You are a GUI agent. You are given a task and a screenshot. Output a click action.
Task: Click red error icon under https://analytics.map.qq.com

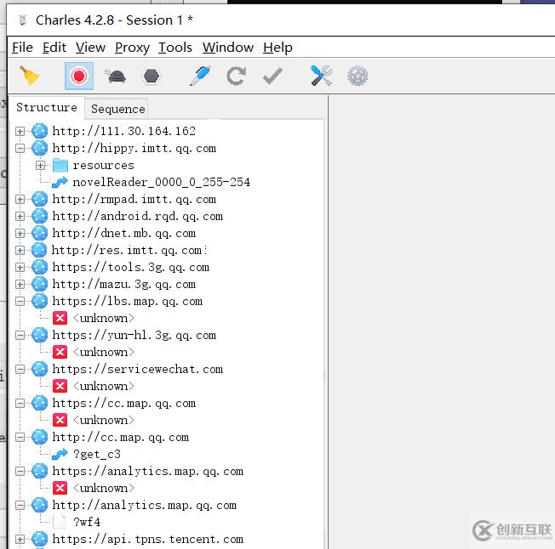coord(60,488)
